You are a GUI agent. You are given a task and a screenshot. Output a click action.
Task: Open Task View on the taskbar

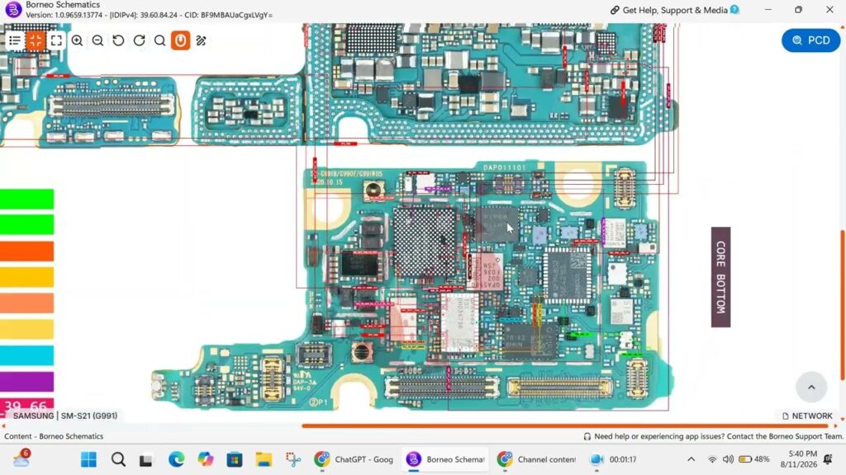coord(145,459)
